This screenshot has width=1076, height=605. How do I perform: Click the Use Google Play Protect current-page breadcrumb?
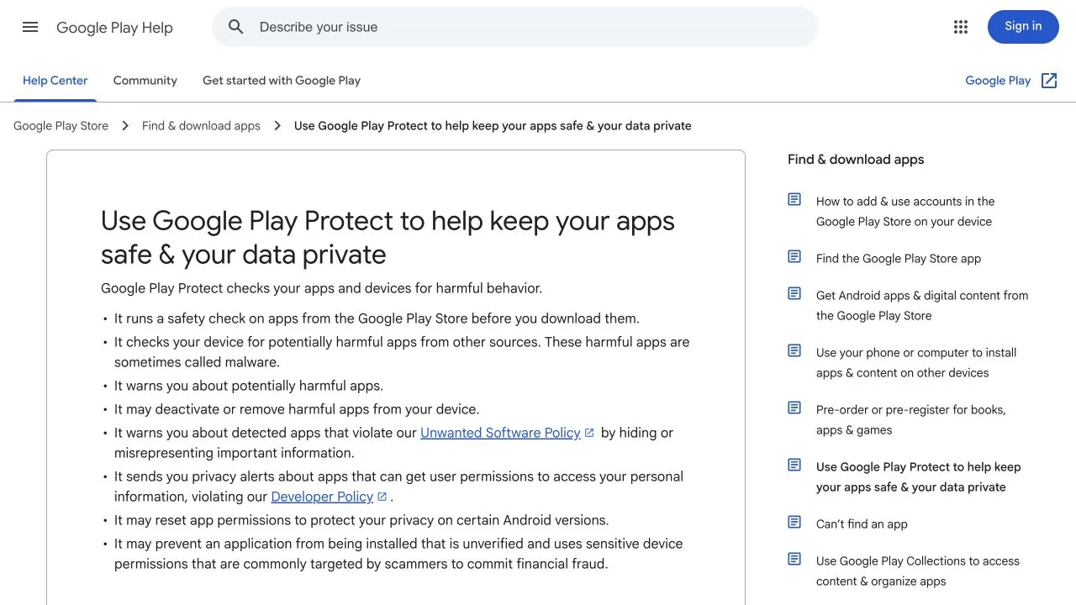click(x=493, y=126)
